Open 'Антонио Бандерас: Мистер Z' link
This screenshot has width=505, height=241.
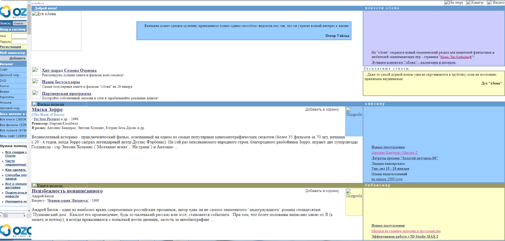[394, 152]
